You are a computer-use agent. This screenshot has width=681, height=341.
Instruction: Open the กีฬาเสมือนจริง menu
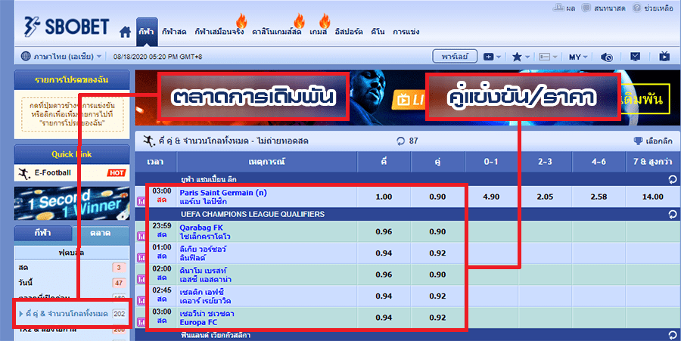[219, 32]
